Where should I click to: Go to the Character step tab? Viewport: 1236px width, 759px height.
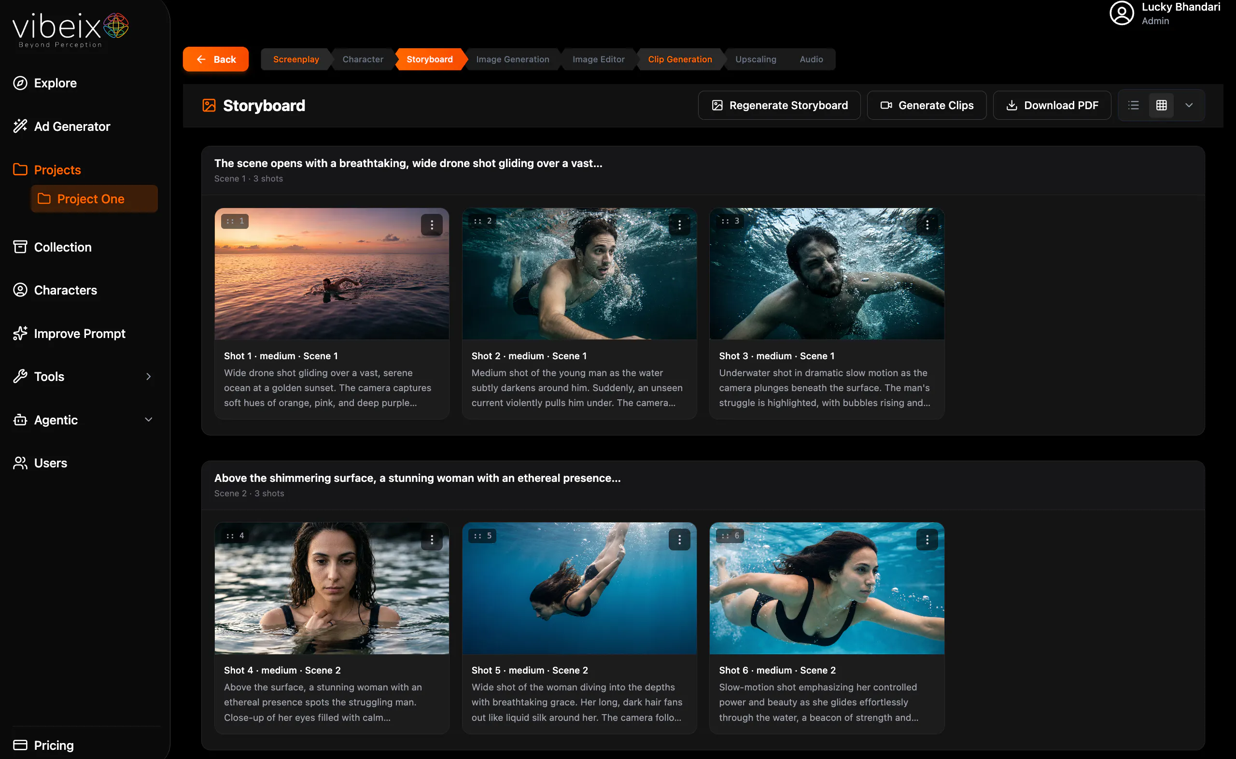pos(363,59)
